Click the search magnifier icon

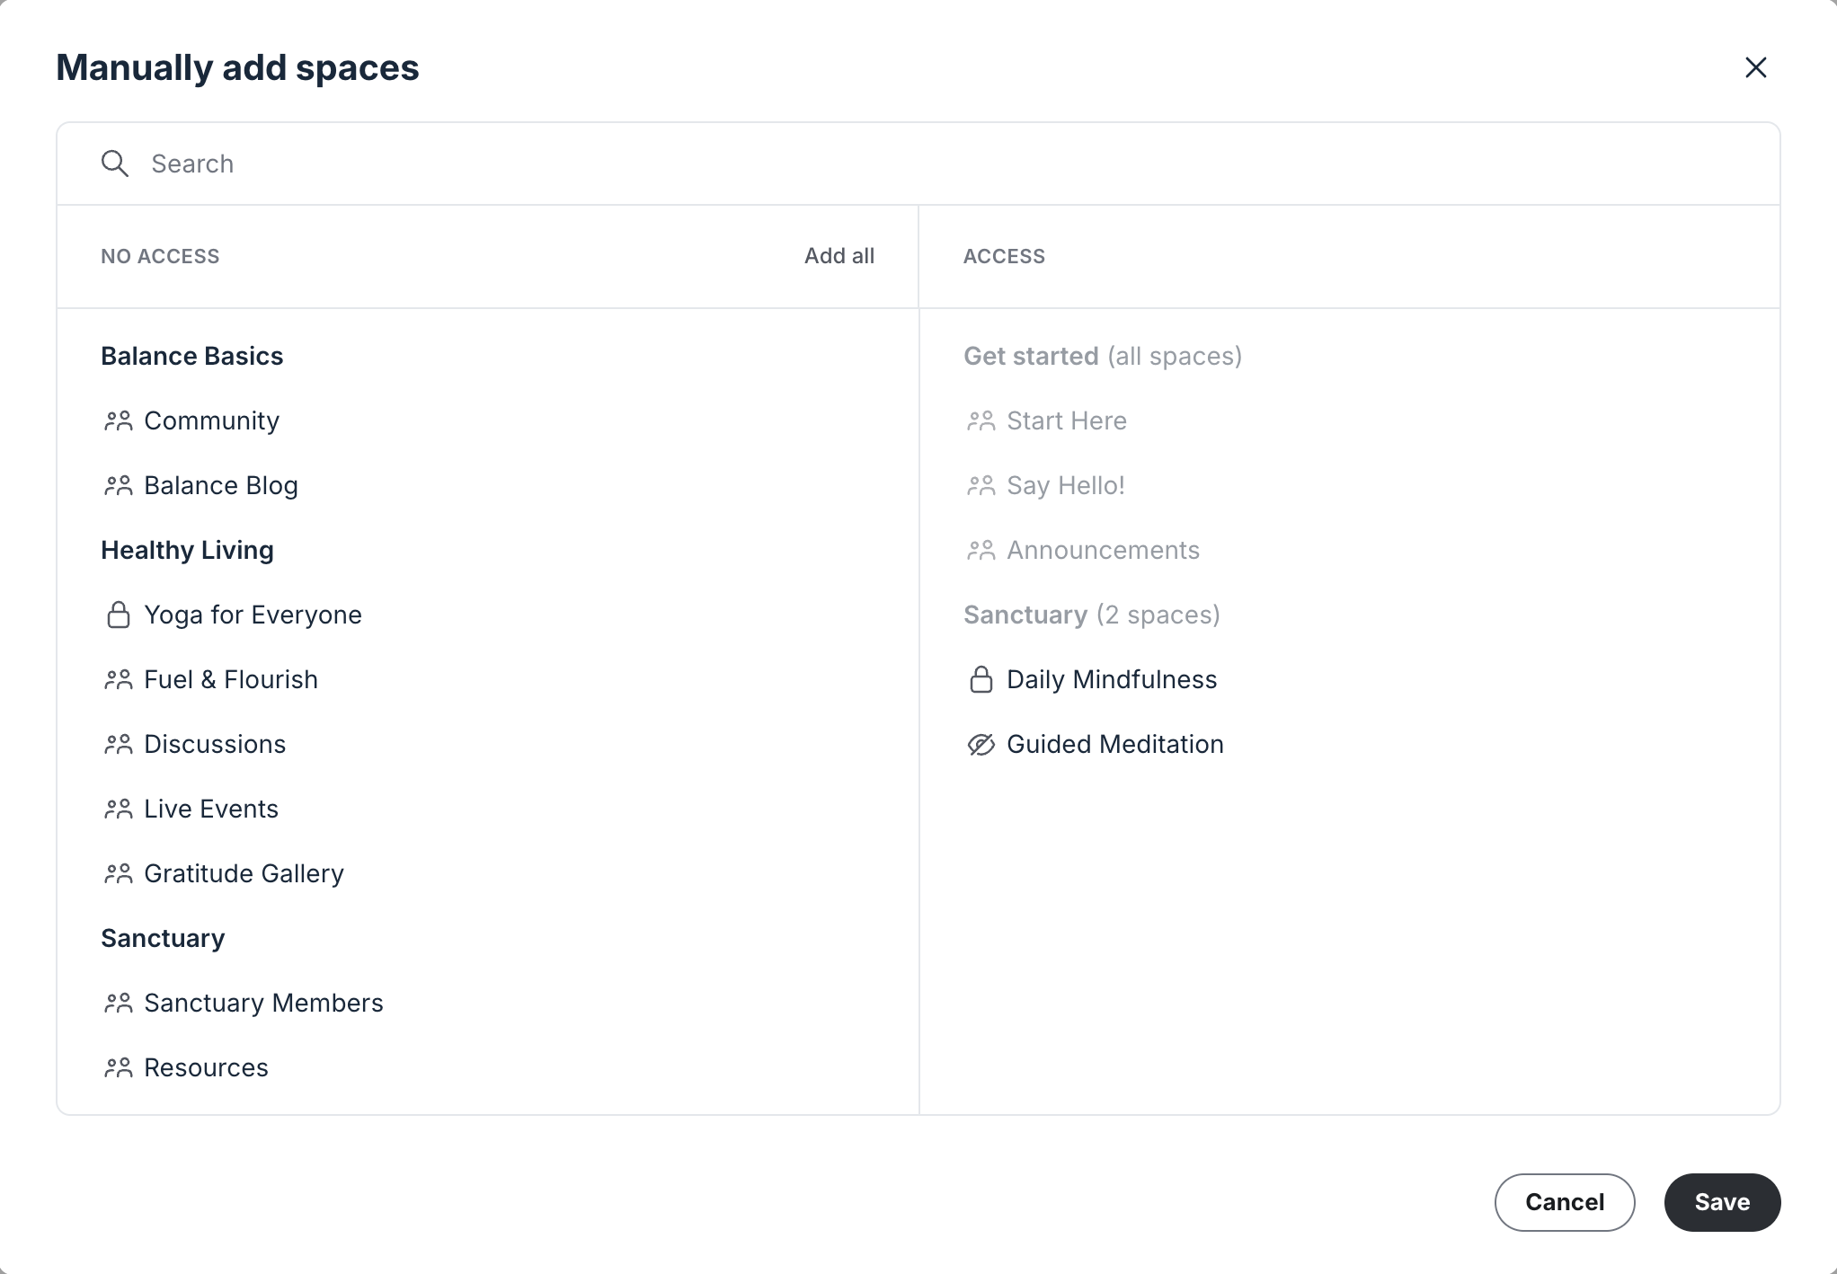point(115,164)
